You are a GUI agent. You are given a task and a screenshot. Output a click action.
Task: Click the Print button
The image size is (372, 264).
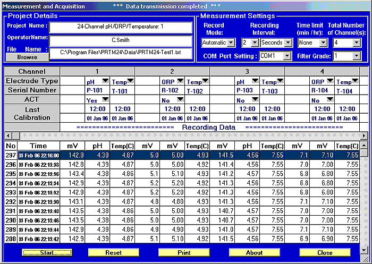click(x=184, y=253)
